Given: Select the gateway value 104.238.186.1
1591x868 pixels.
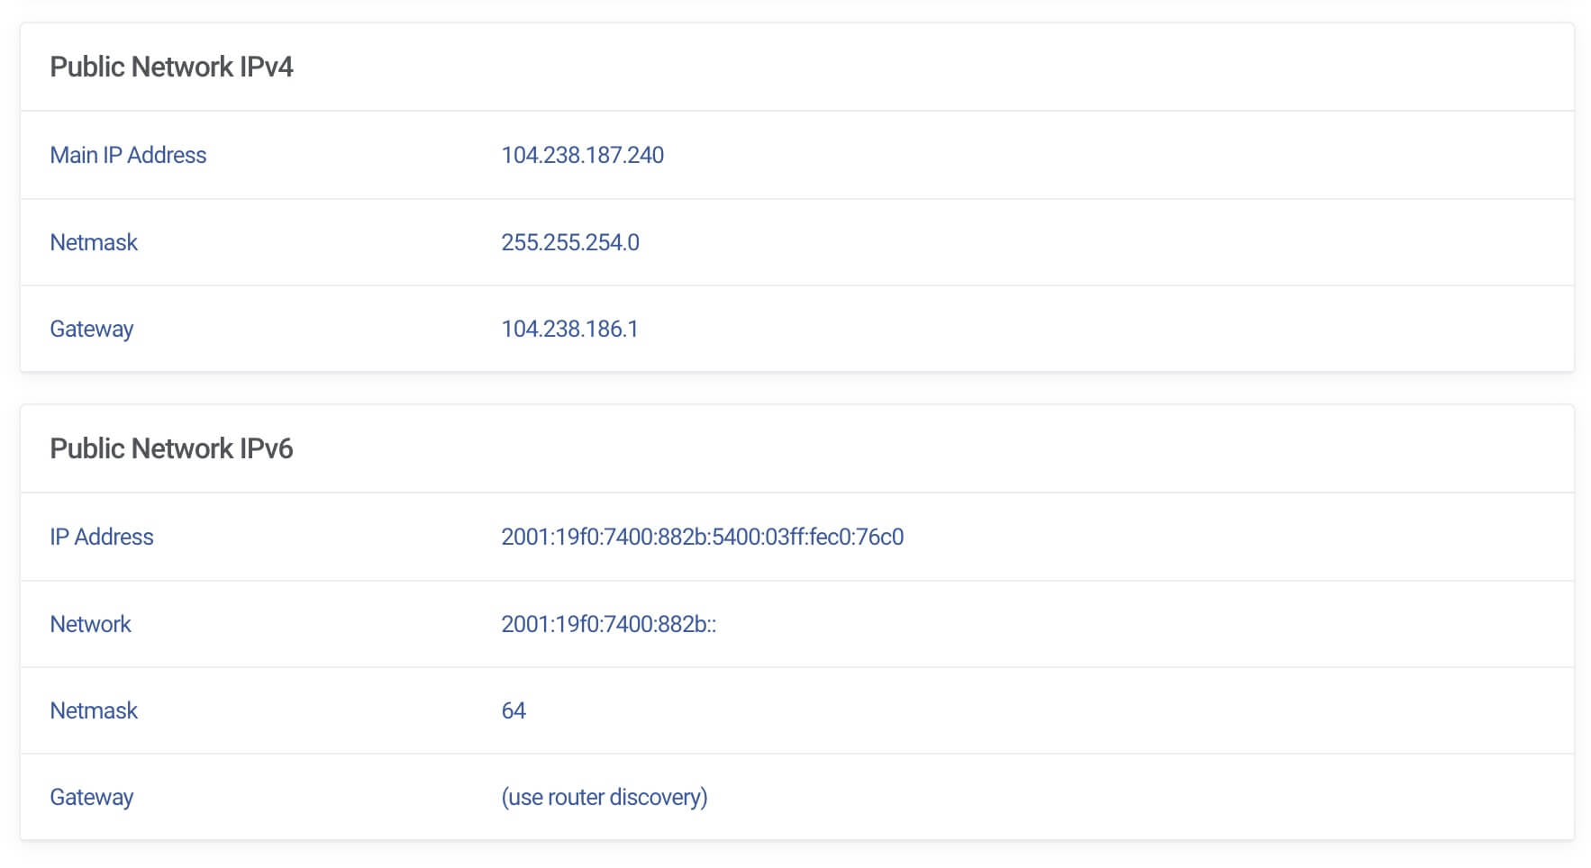Looking at the screenshot, I should (x=569, y=330).
